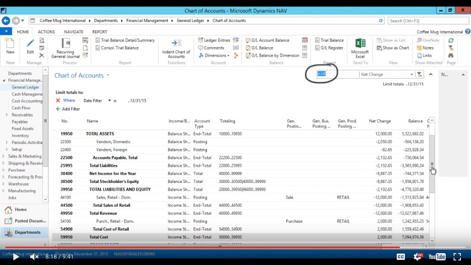Open G/L Account Balance
Viewport: 471px width, 265px height.
click(267, 40)
